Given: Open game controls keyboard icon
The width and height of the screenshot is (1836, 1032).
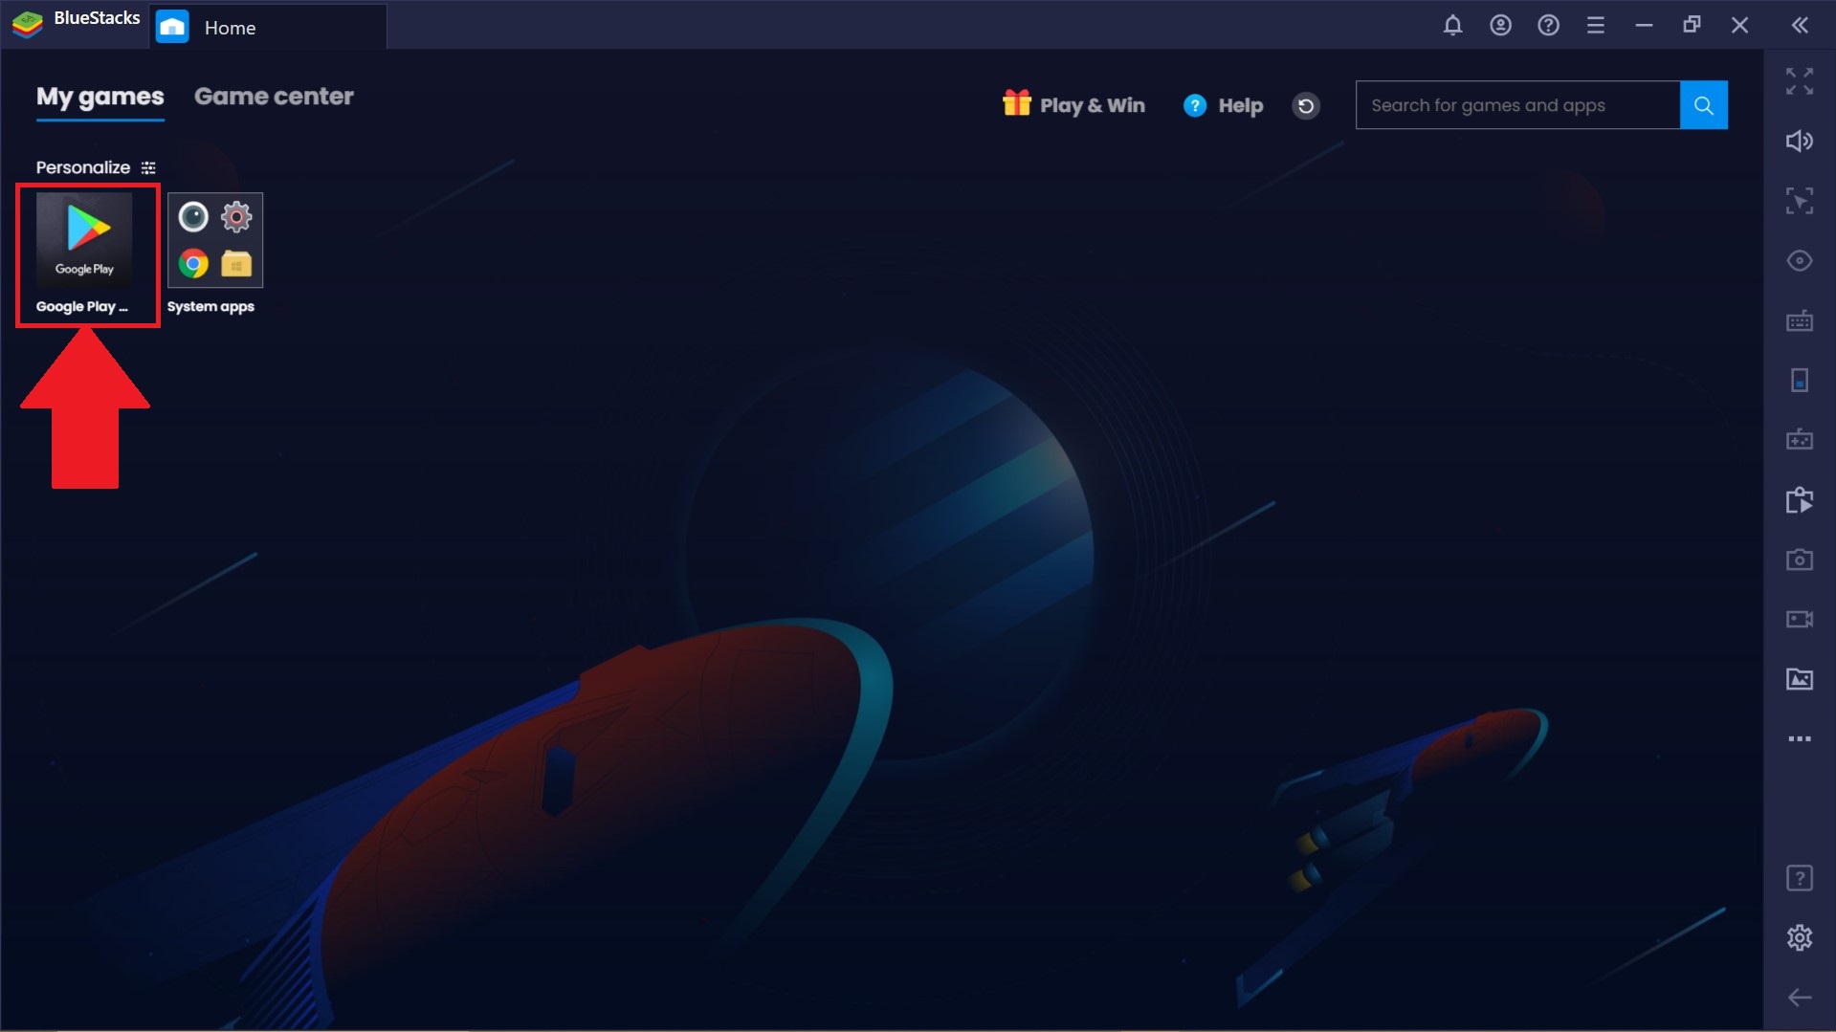Looking at the screenshot, I should (1800, 320).
